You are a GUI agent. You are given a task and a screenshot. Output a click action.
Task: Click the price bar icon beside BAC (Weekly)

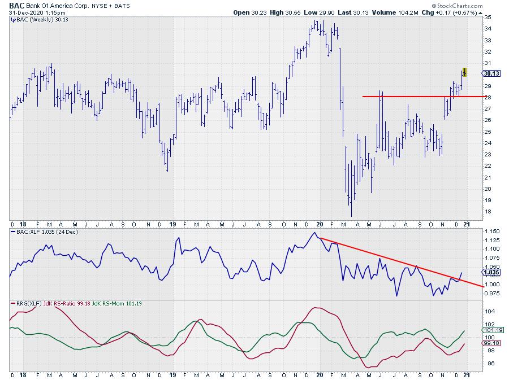14,19
